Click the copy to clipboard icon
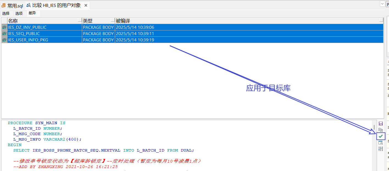389x171 pixels. (380, 130)
